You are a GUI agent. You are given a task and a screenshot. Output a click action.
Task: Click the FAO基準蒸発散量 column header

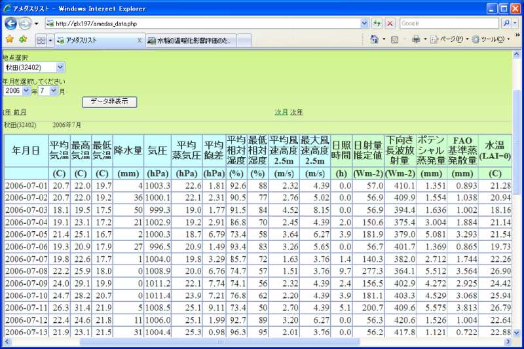(462, 151)
